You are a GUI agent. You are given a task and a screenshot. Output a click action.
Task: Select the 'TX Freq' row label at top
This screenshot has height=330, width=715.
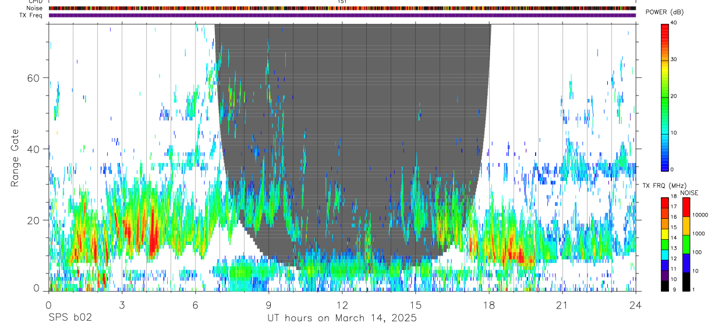31,15
